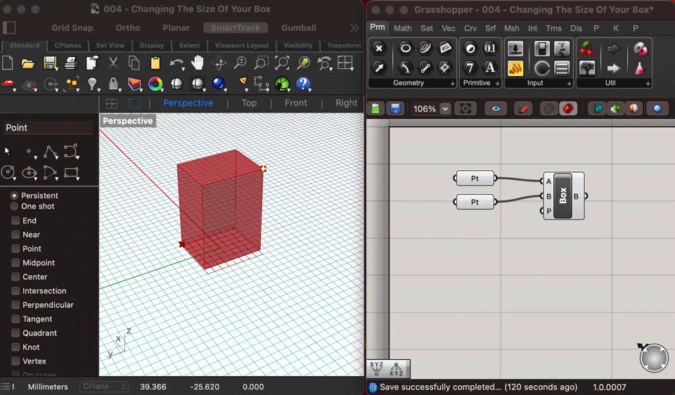The image size is (675, 395).
Task: Open the color wheel properties icon
Action: (x=155, y=84)
